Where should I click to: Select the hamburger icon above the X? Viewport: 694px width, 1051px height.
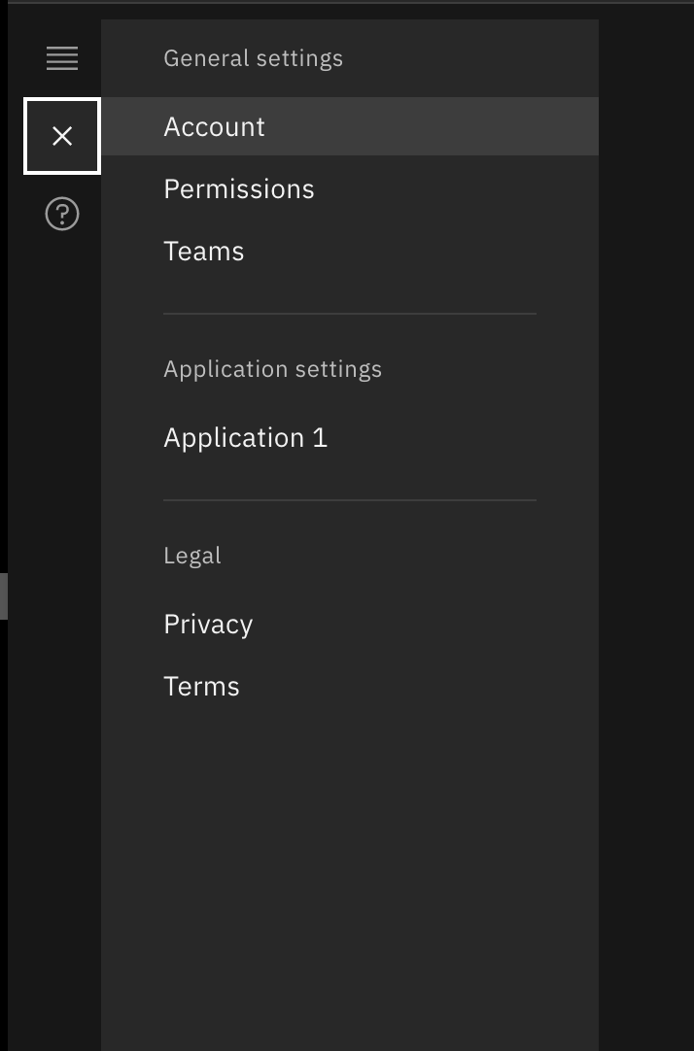click(x=61, y=58)
